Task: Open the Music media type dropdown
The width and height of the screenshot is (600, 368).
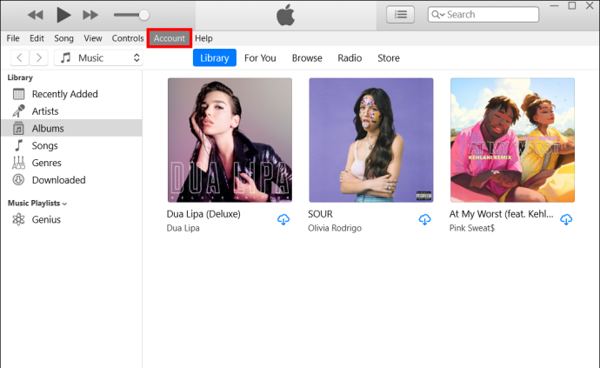Action: (x=98, y=57)
